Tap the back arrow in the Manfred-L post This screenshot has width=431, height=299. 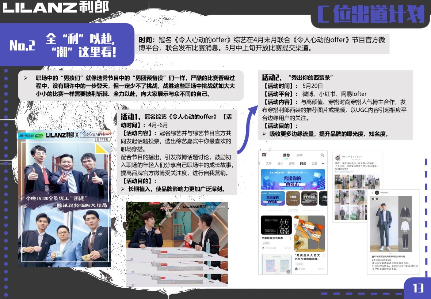click(372, 193)
